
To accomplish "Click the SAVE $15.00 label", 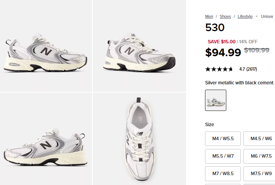I will tap(221, 42).
